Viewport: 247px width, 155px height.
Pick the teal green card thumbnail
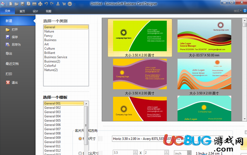(x=204, y=108)
